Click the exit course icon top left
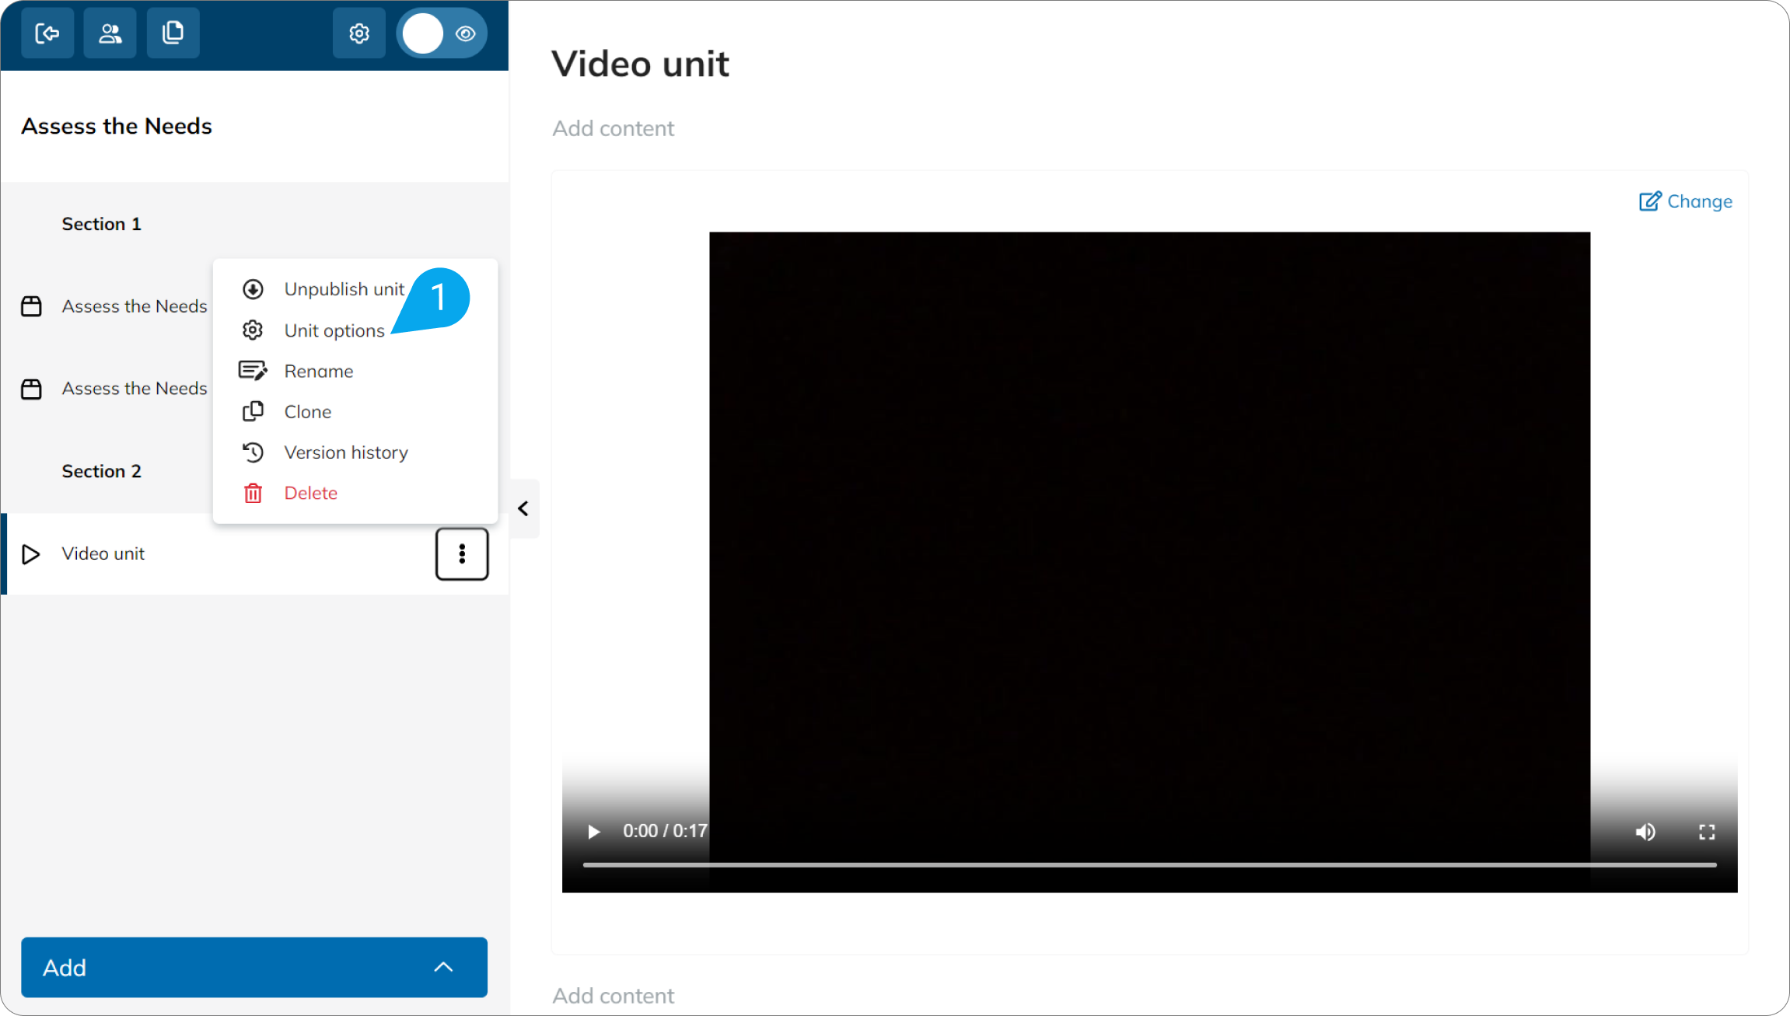1790x1016 pixels. point(47,33)
